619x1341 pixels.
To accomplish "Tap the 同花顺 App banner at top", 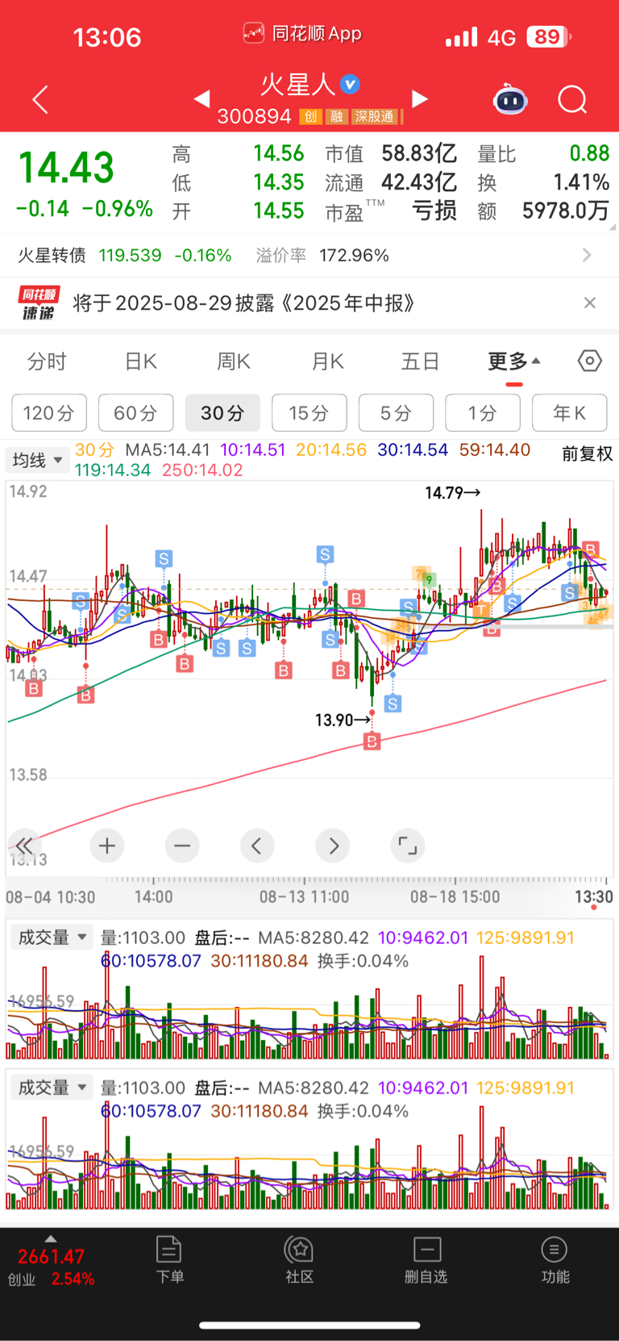I will coord(302,33).
